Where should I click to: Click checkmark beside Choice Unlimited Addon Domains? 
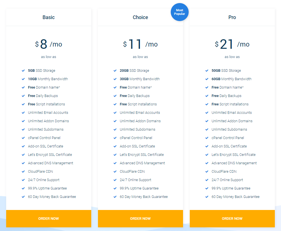pyautogui.click(x=115, y=121)
